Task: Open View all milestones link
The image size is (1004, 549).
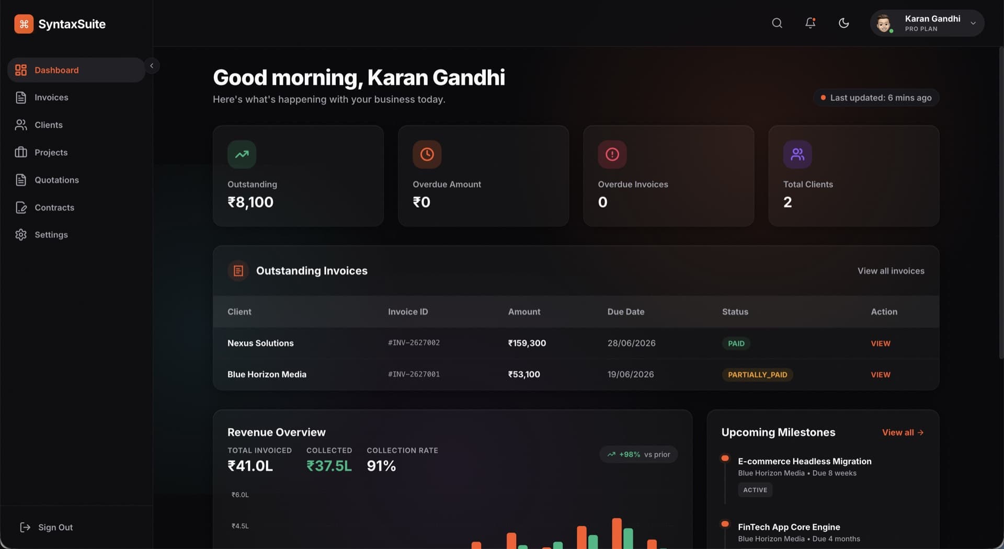Action: (x=903, y=432)
